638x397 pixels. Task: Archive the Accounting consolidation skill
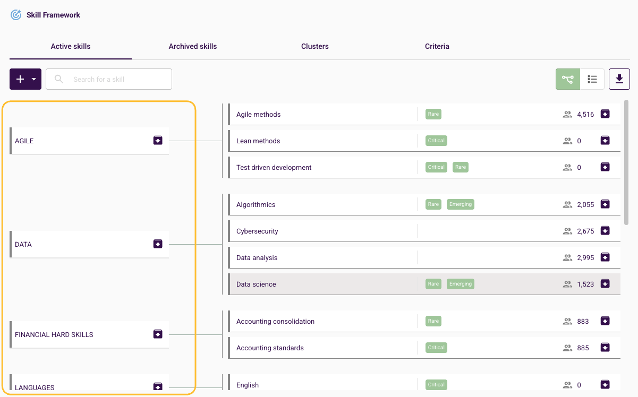pos(605,321)
